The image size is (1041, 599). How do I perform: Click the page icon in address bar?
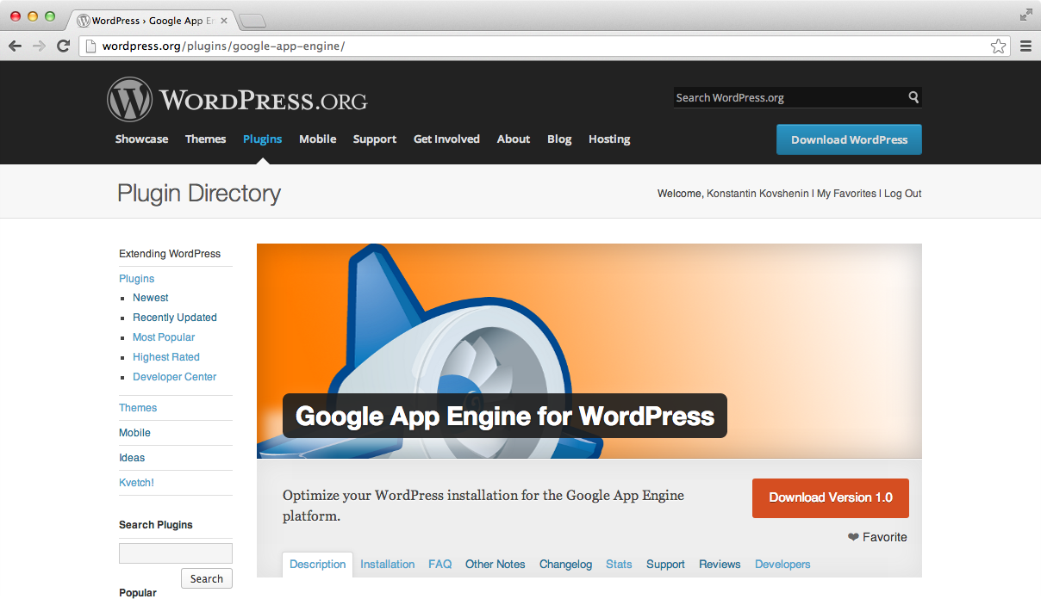(90, 46)
